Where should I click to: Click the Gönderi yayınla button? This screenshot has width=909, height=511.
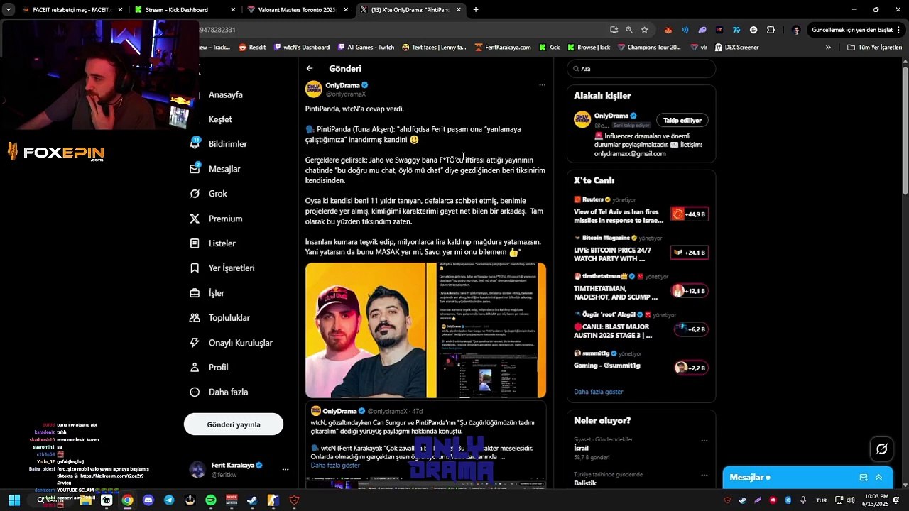tap(234, 424)
